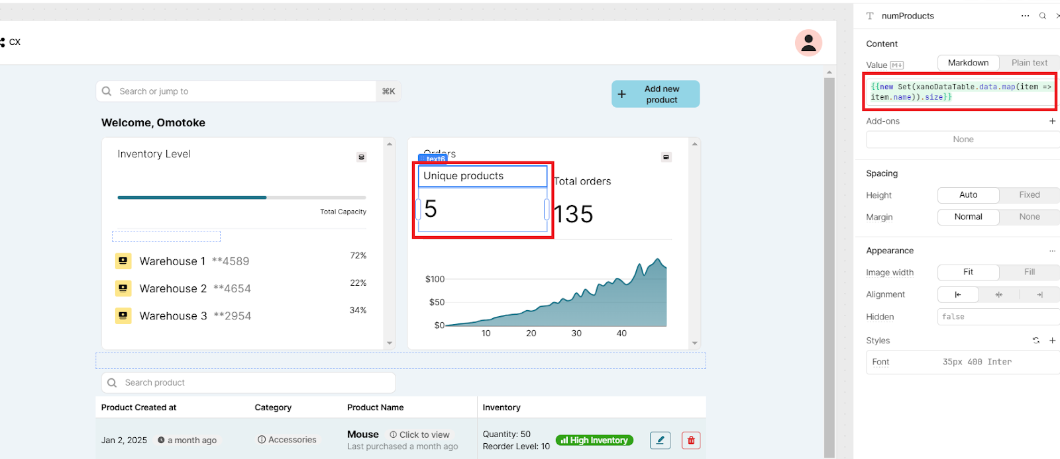Set Margin to None
This screenshot has width=1060, height=459.
click(1030, 217)
